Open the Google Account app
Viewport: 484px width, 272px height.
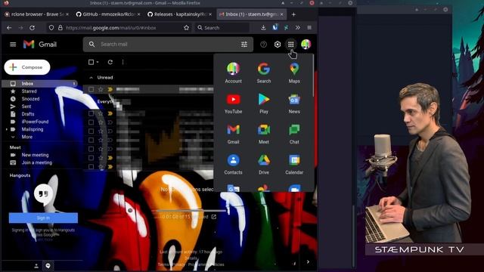[x=233, y=73]
